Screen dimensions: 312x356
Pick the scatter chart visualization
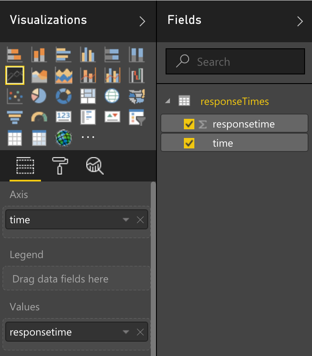[15, 96]
